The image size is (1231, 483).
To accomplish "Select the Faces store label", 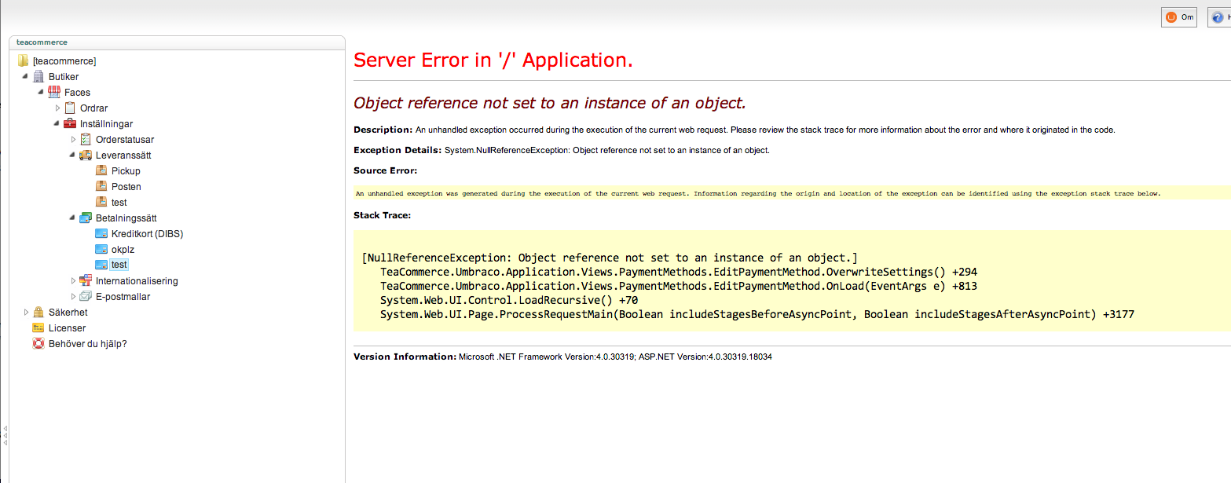I will [77, 93].
